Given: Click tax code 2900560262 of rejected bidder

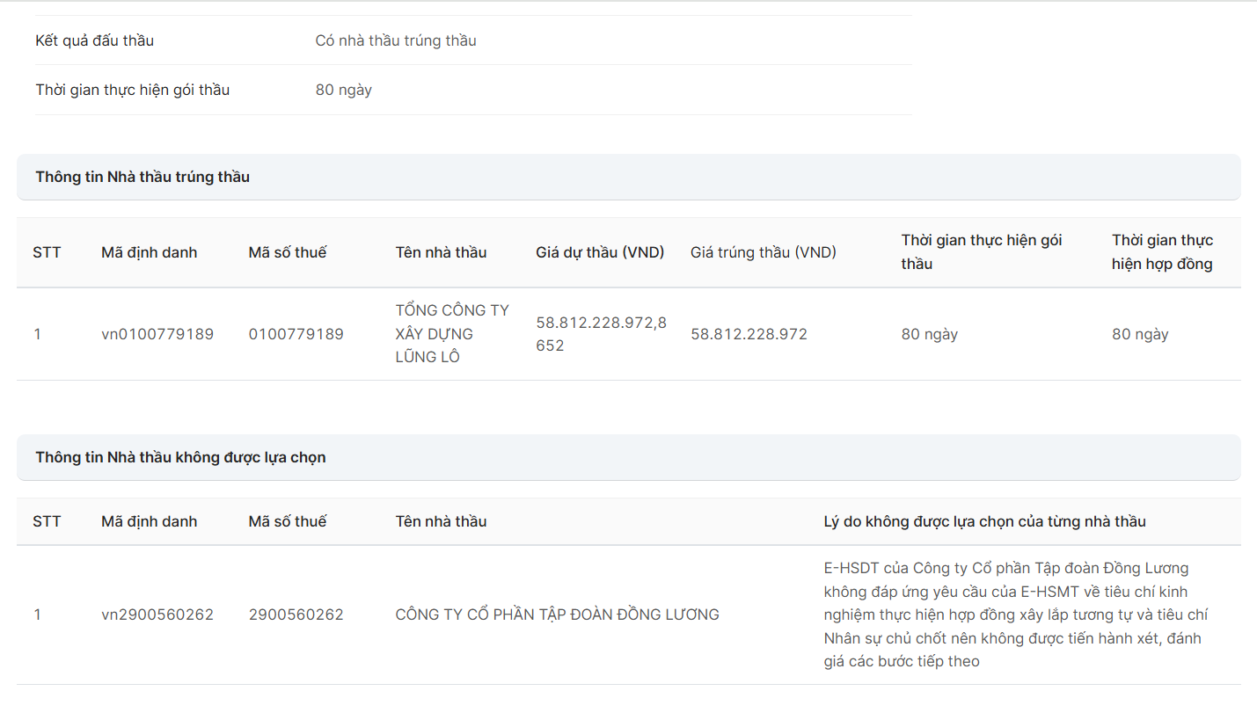Looking at the screenshot, I should click(x=296, y=615).
